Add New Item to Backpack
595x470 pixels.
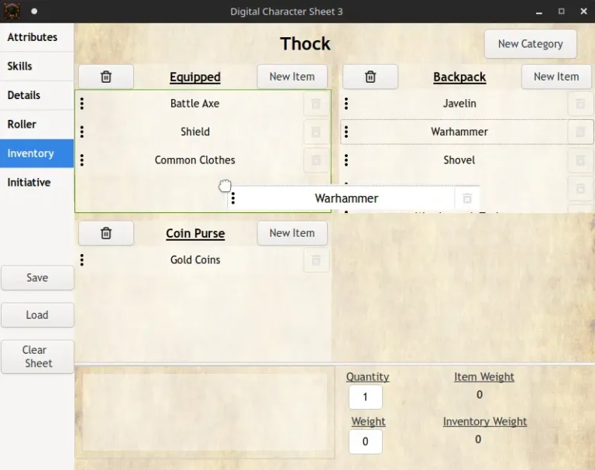point(556,77)
